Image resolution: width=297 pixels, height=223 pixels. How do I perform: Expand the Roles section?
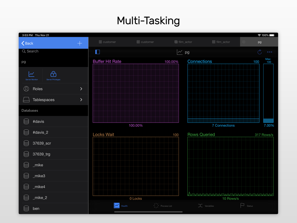coord(53,89)
